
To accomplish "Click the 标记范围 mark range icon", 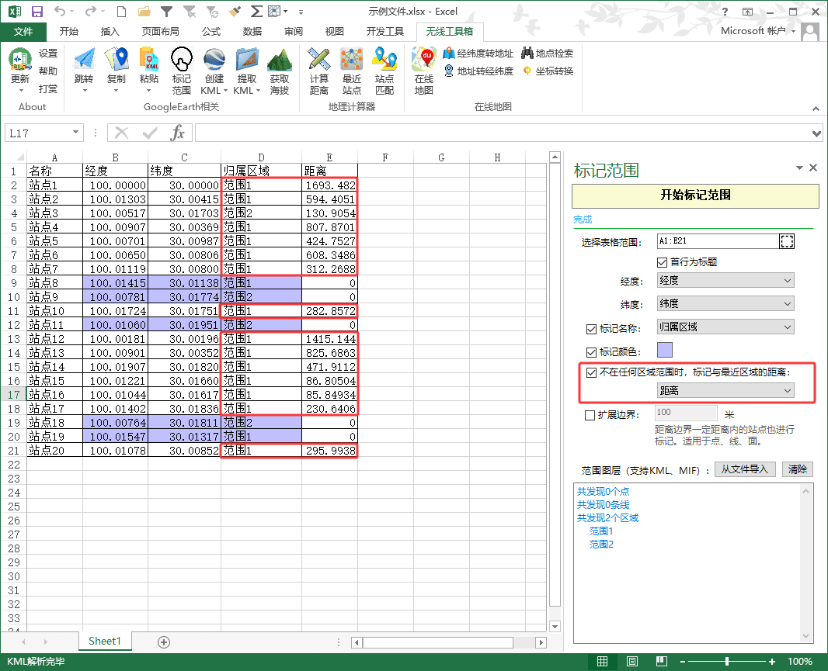I will coord(181,59).
